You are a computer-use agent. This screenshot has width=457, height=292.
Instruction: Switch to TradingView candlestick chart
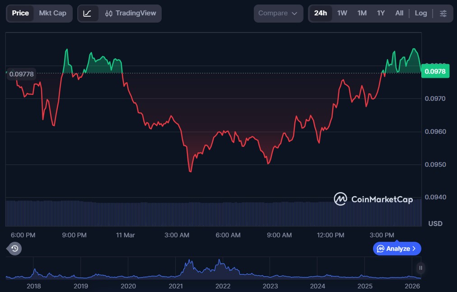[x=130, y=14]
